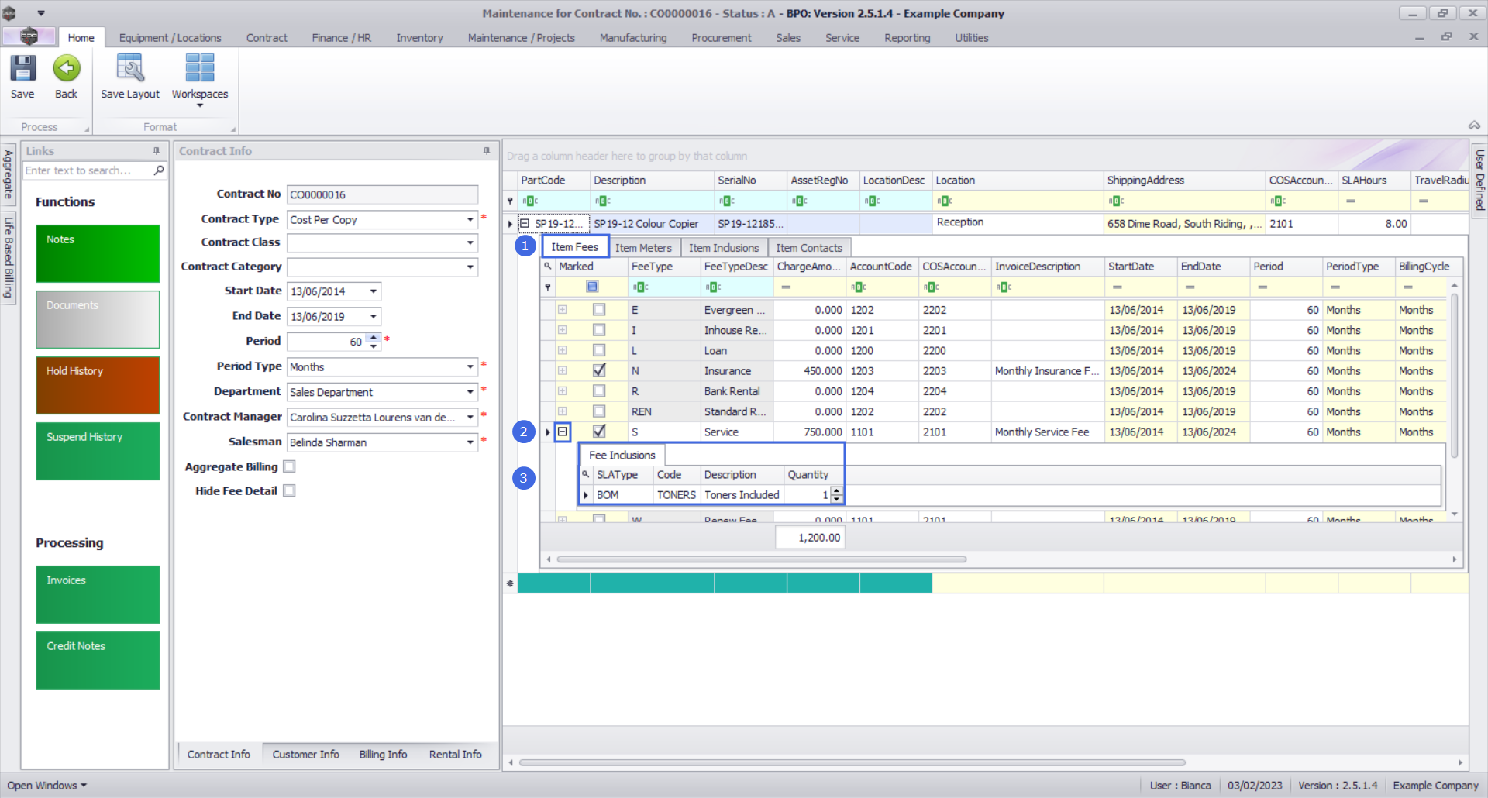
Task: Enable the Aggregate Billing checkbox
Action: 290,466
